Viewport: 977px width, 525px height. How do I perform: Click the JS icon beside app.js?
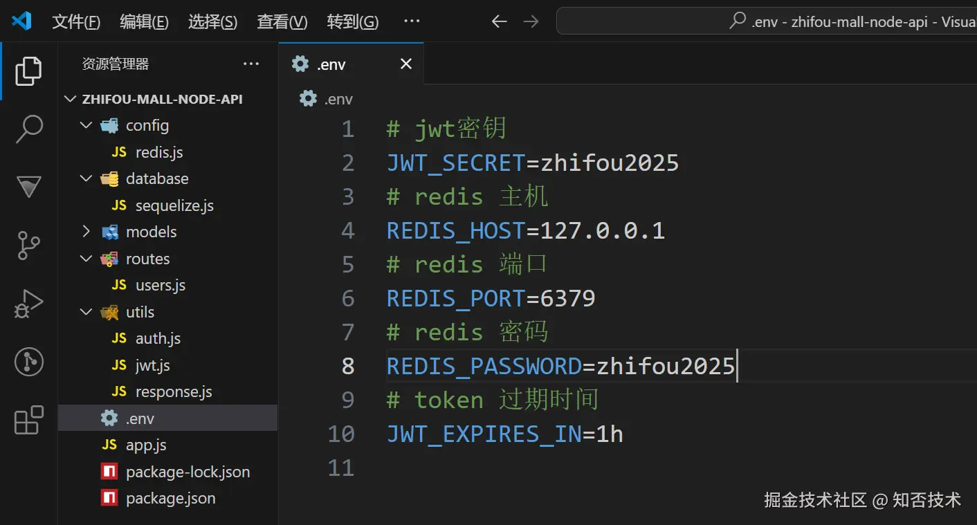(x=109, y=445)
